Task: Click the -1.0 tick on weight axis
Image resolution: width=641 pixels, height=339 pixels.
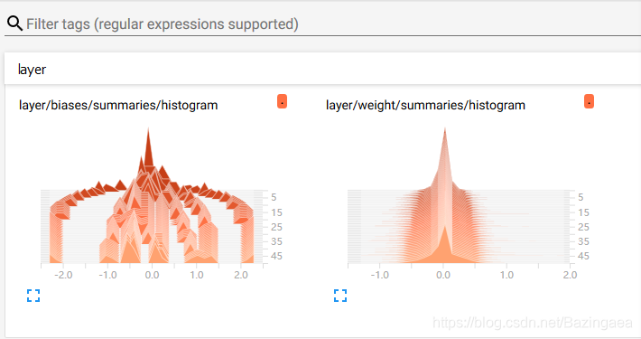Action: pos(380,275)
